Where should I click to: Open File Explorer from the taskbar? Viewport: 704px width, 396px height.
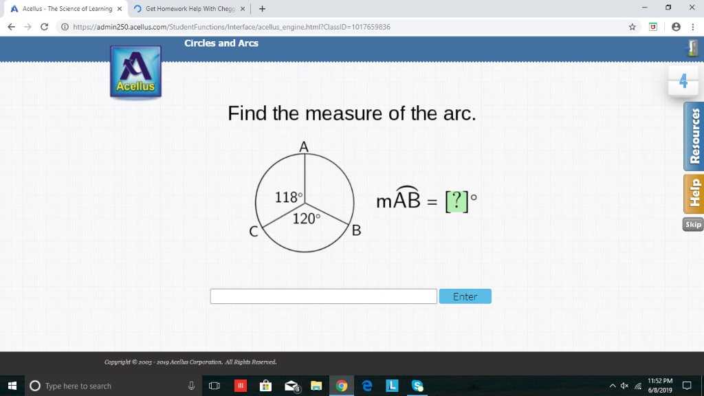[316, 386]
